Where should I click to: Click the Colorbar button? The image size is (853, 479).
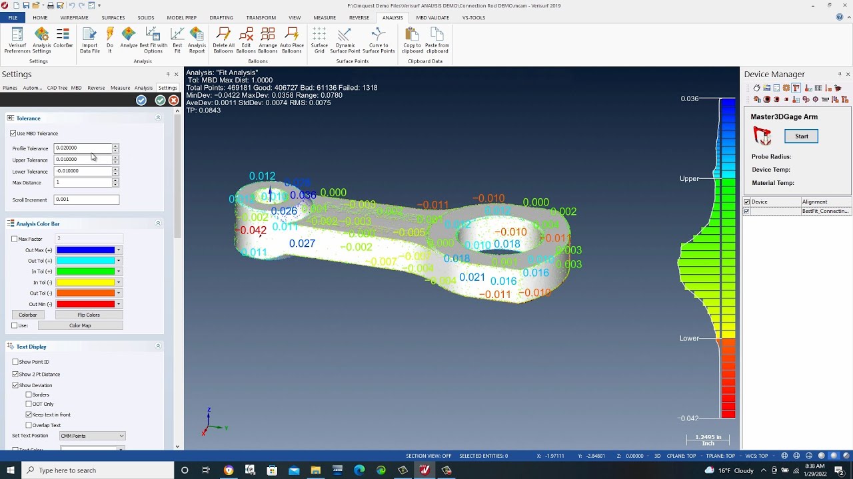pos(28,315)
